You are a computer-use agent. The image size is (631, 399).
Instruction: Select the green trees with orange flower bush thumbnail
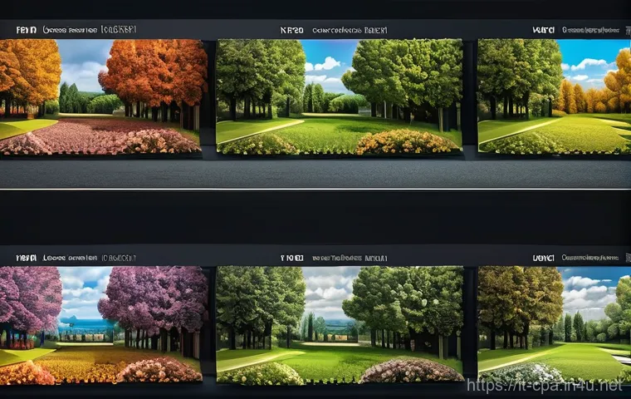point(340,96)
